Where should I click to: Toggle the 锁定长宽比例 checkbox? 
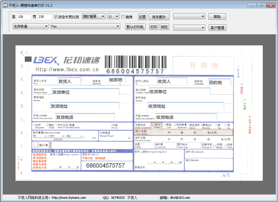click(56, 17)
